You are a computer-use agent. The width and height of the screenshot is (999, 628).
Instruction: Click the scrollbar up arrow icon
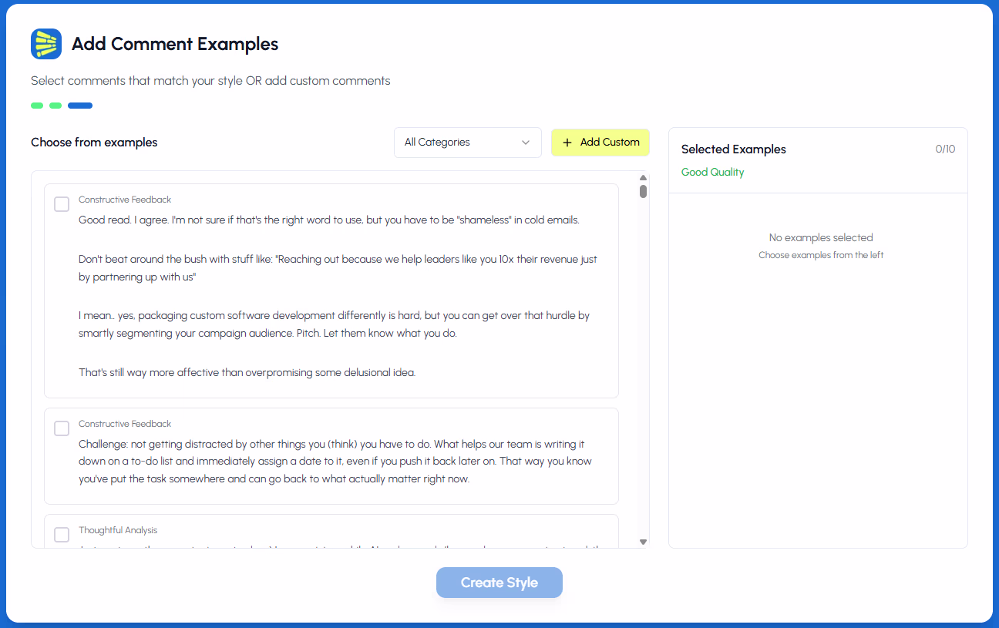coord(642,178)
